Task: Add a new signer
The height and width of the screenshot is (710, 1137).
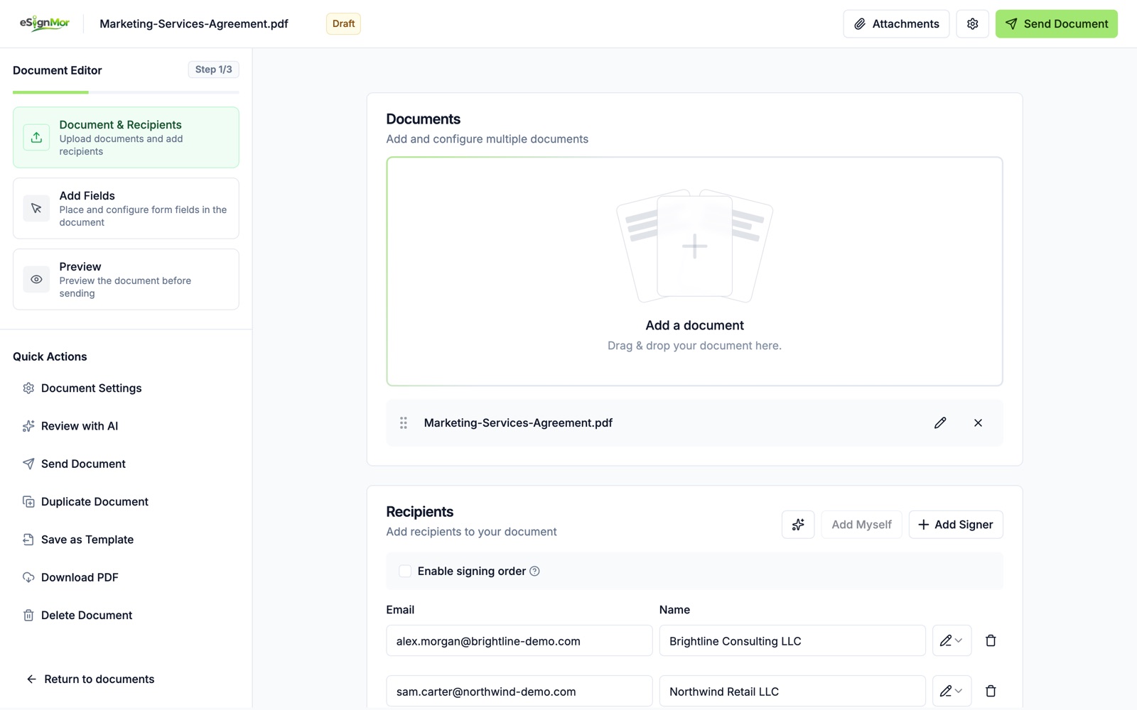Action: [955, 524]
